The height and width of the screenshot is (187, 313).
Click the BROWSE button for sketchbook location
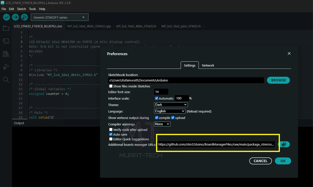click(x=278, y=80)
